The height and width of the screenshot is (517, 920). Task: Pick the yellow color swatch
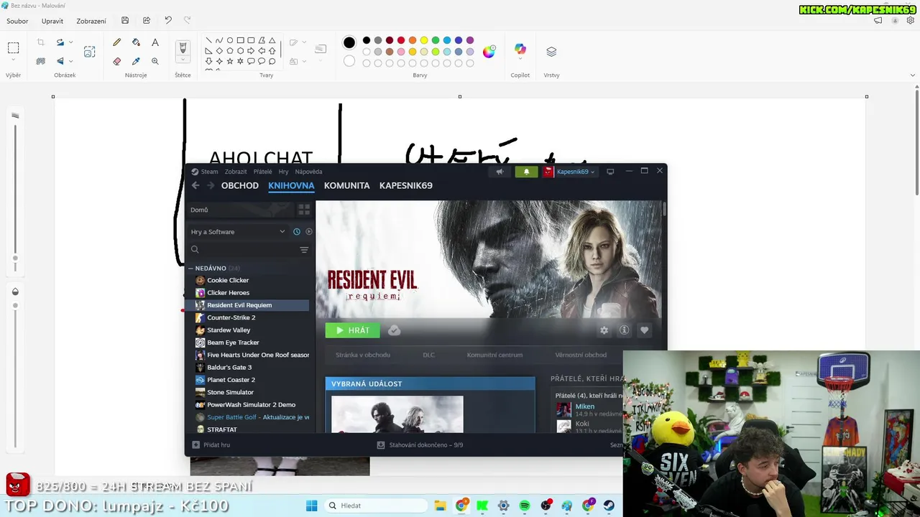[x=424, y=40]
